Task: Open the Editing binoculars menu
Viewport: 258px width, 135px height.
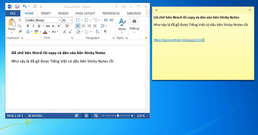Action: (134, 25)
